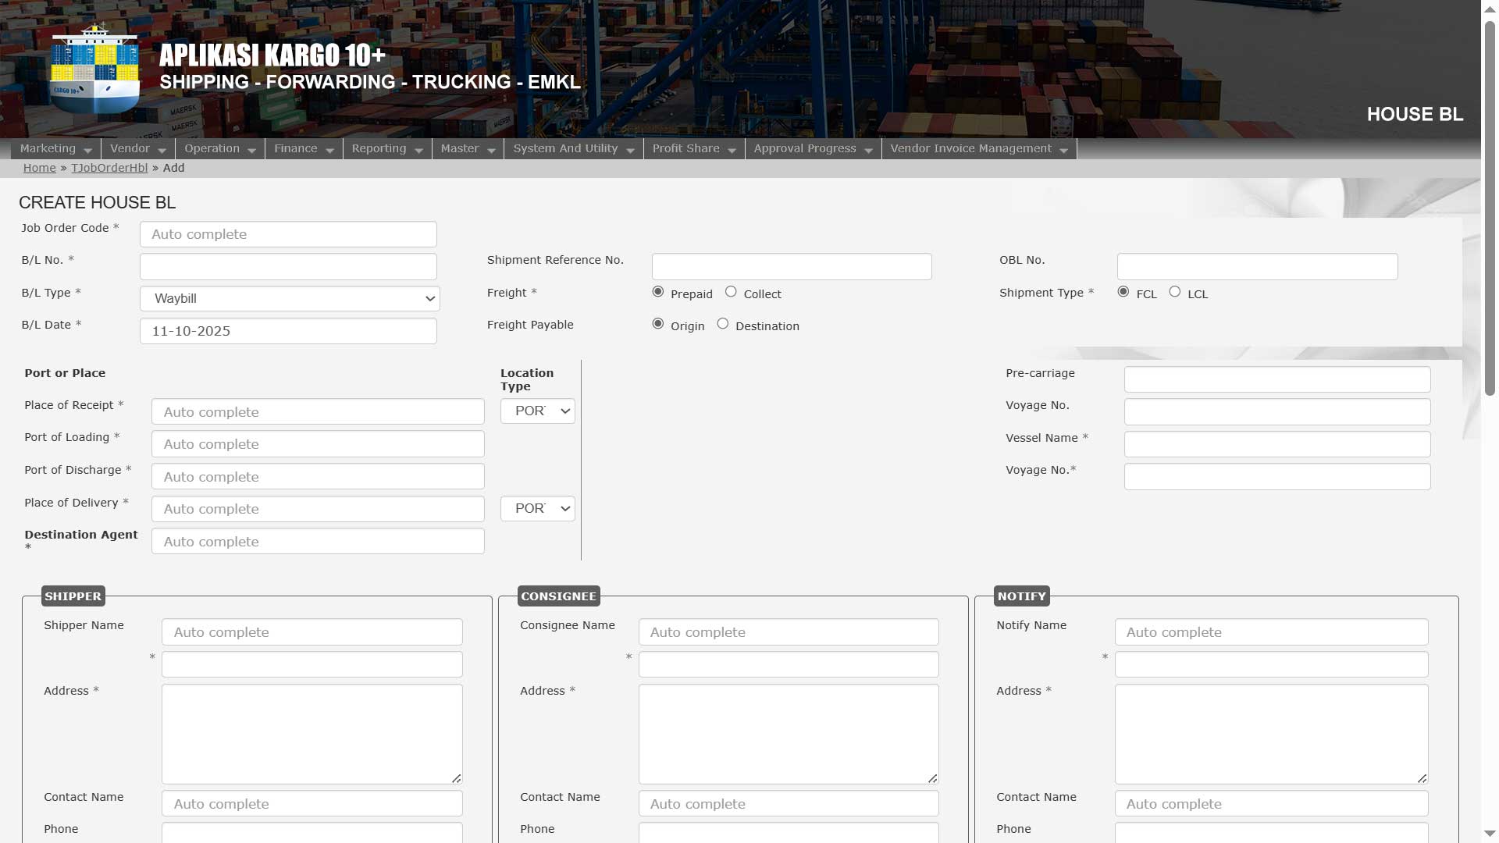Click the scrollbar down arrow
1499x843 pixels.
[1490, 834]
